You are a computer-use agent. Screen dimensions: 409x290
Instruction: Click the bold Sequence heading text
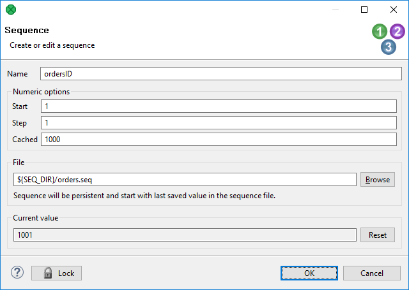click(x=27, y=31)
